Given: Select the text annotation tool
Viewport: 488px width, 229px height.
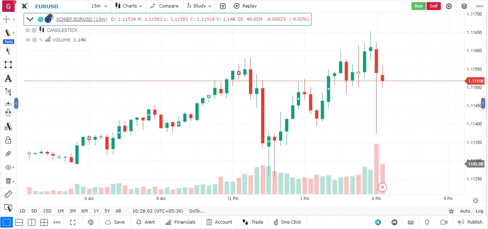Looking at the screenshot, I should 8,79.
